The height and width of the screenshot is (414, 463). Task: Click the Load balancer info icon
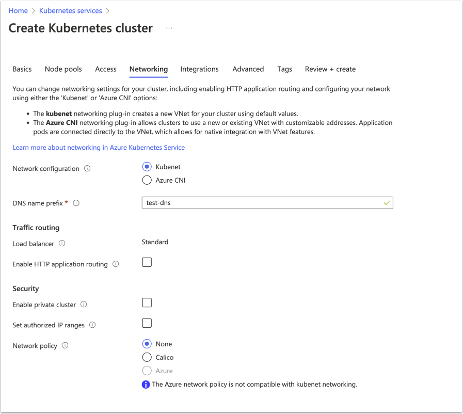tap(62, 243)
